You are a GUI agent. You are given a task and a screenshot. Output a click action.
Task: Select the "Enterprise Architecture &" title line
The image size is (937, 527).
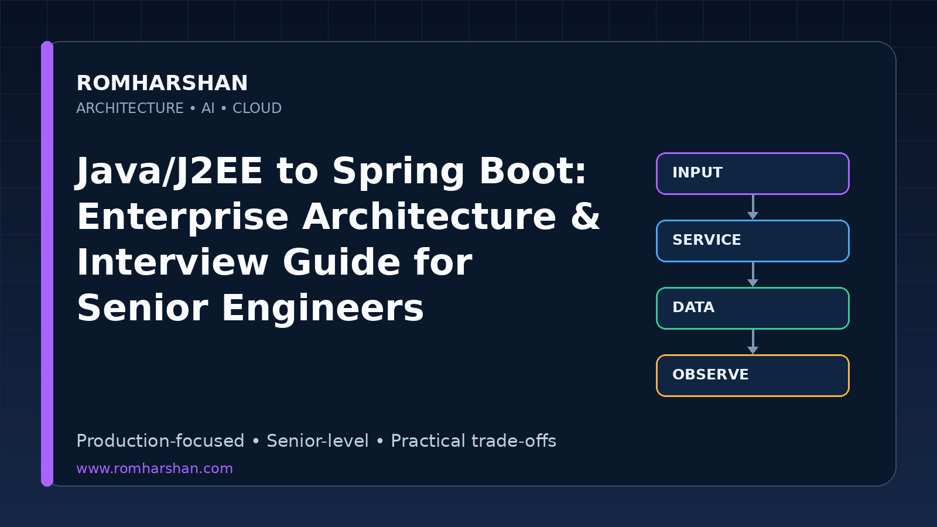pos(338,217)
